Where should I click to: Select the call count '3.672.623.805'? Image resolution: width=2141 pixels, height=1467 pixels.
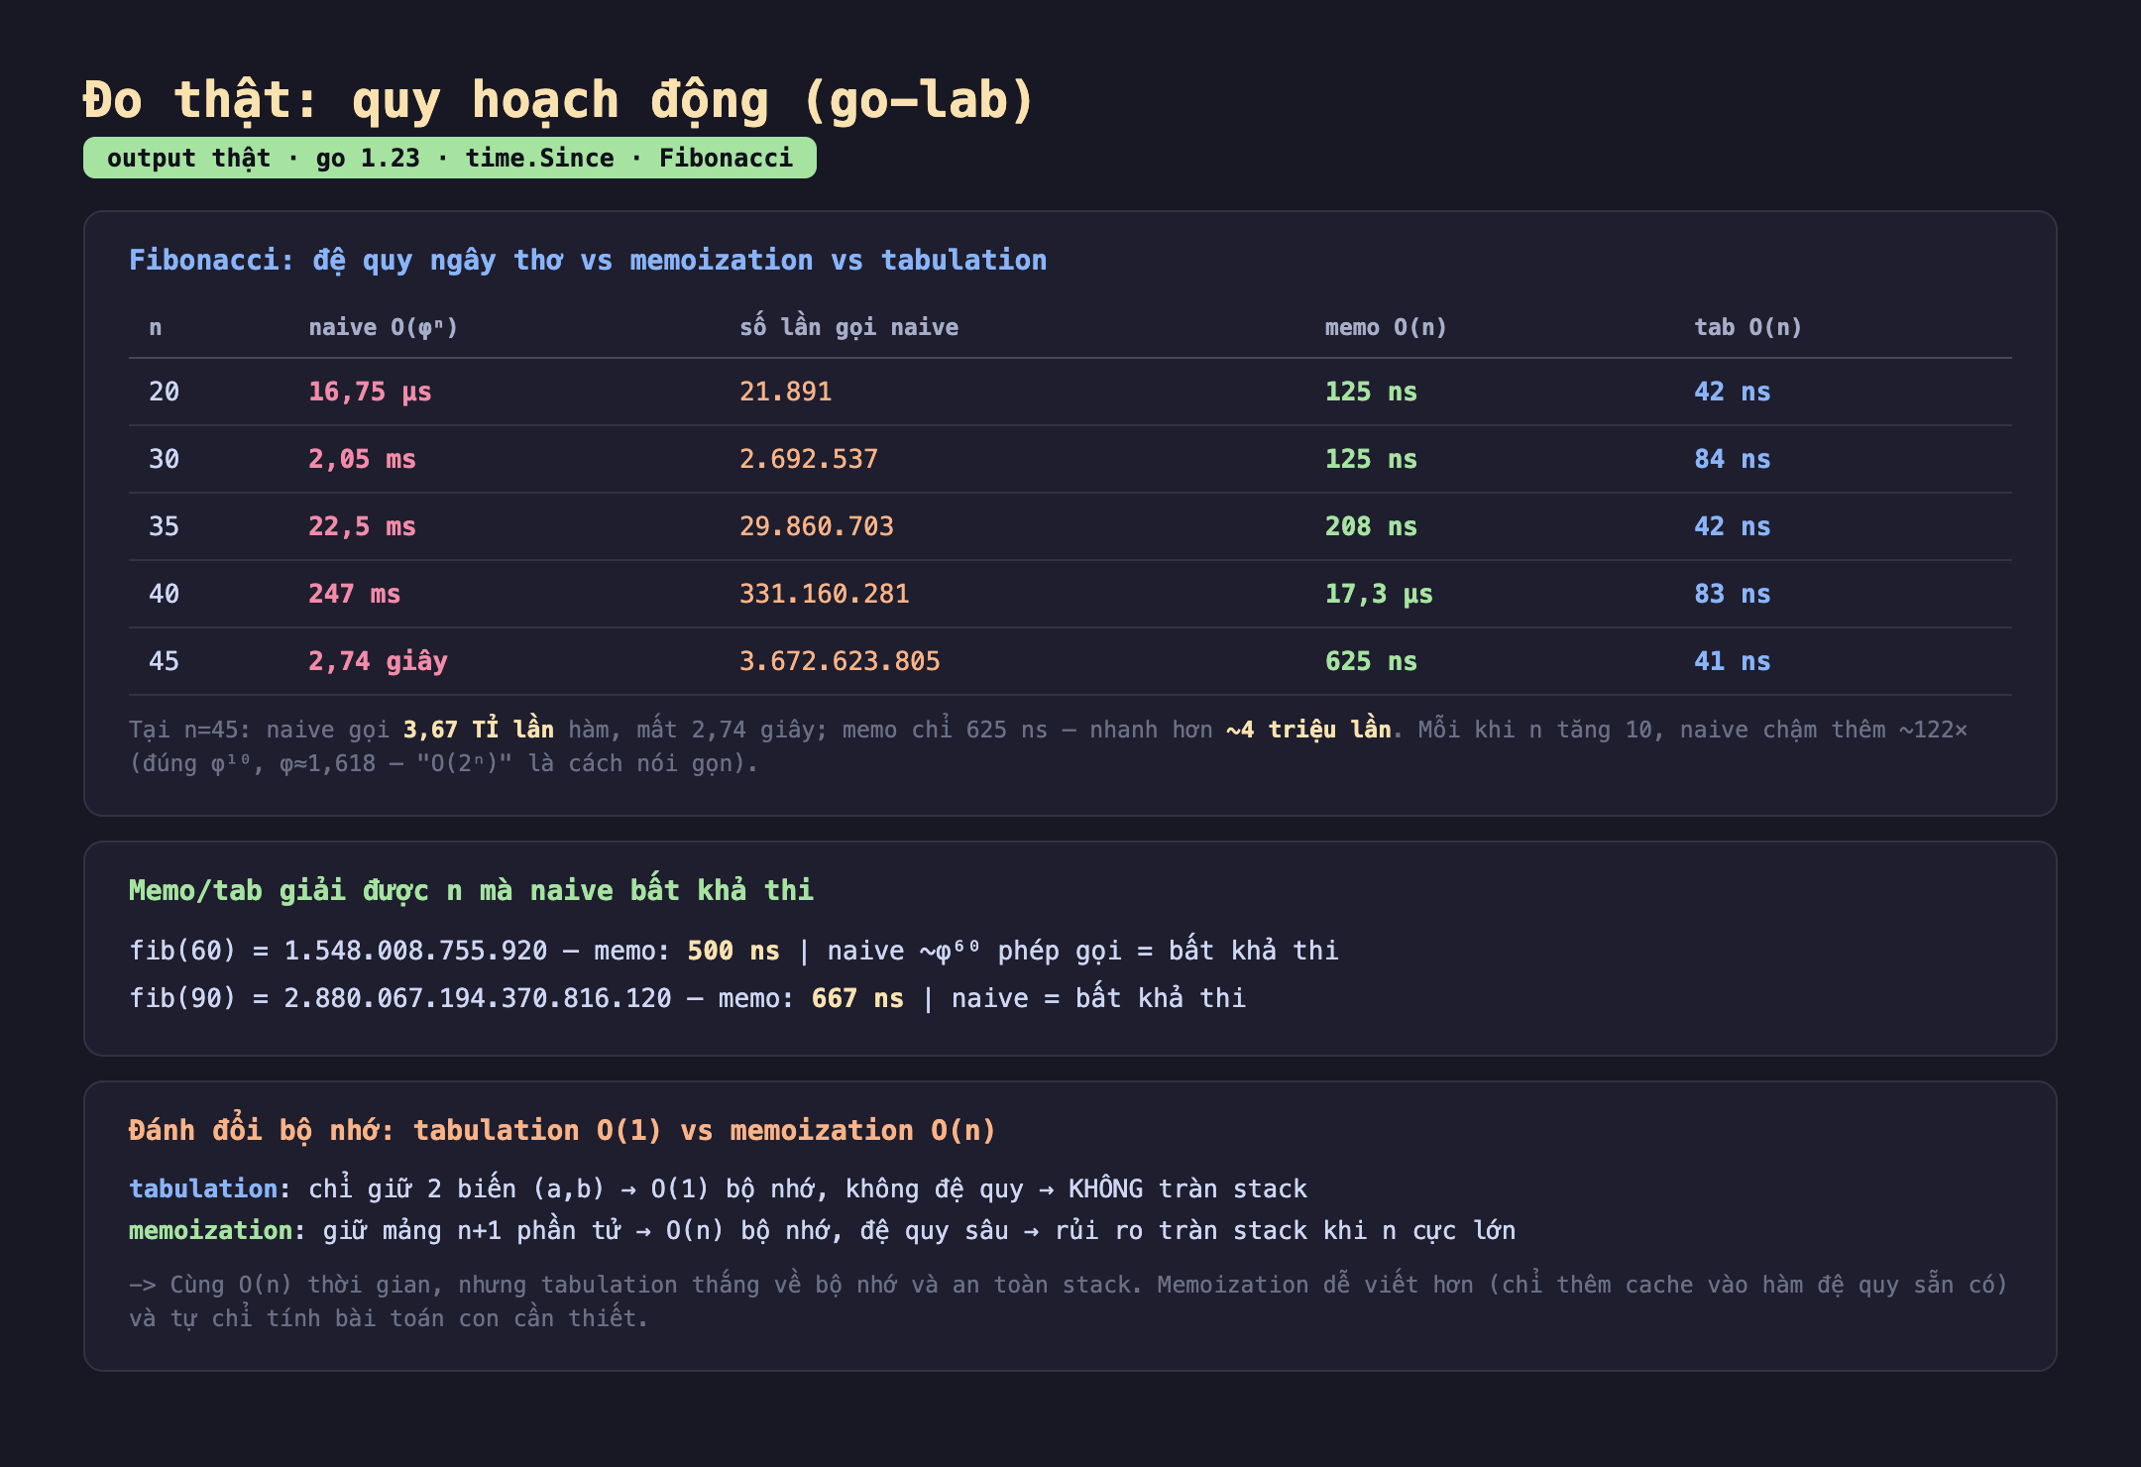coord(840,661)
